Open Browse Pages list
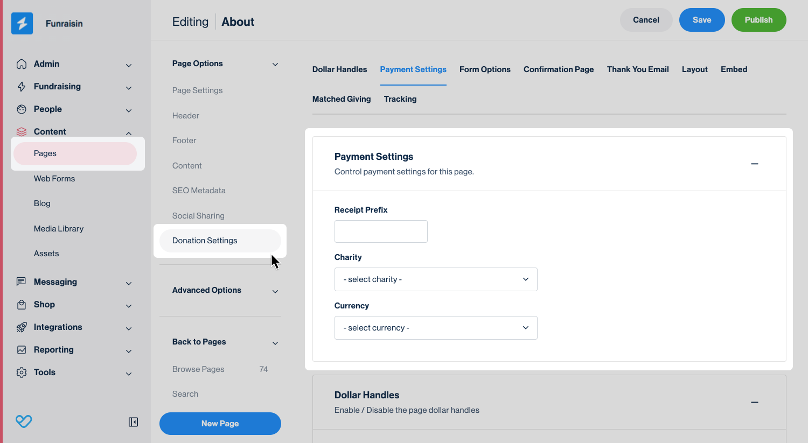This screenshot has width=808, height=443. pyautogui.click(x=198, y=369)
